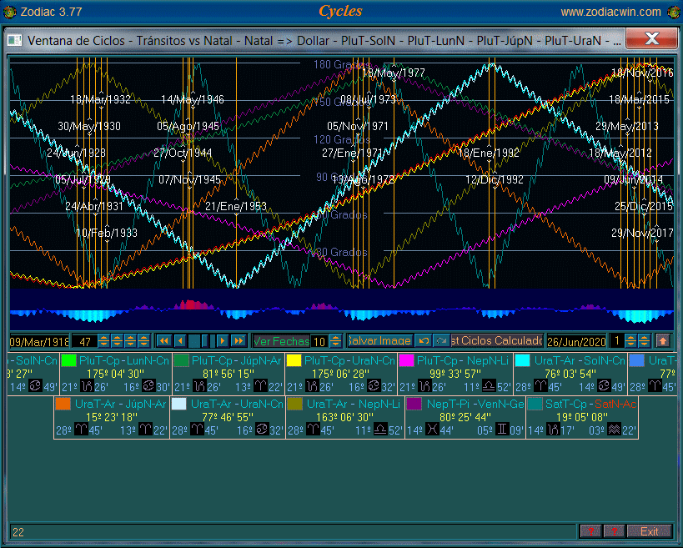
Task: Click the pale blue UraT-Ar UraN-Cn swatch
Action: click(179, 405)
